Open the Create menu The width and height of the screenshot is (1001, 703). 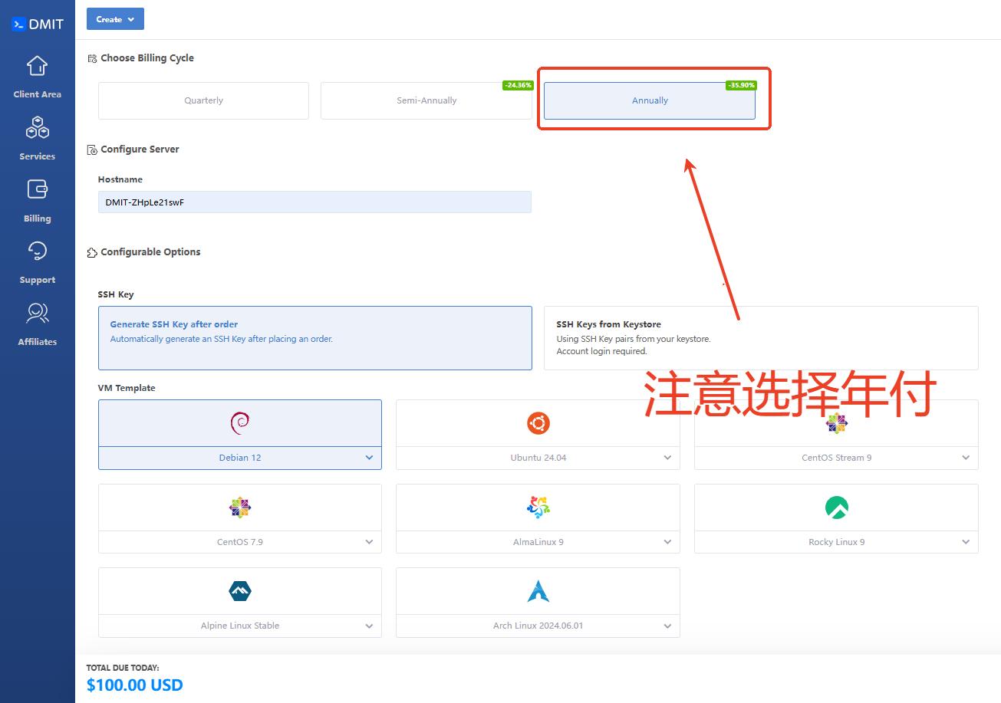115,18
